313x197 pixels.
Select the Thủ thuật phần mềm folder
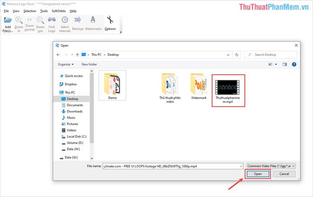(170, 88)
